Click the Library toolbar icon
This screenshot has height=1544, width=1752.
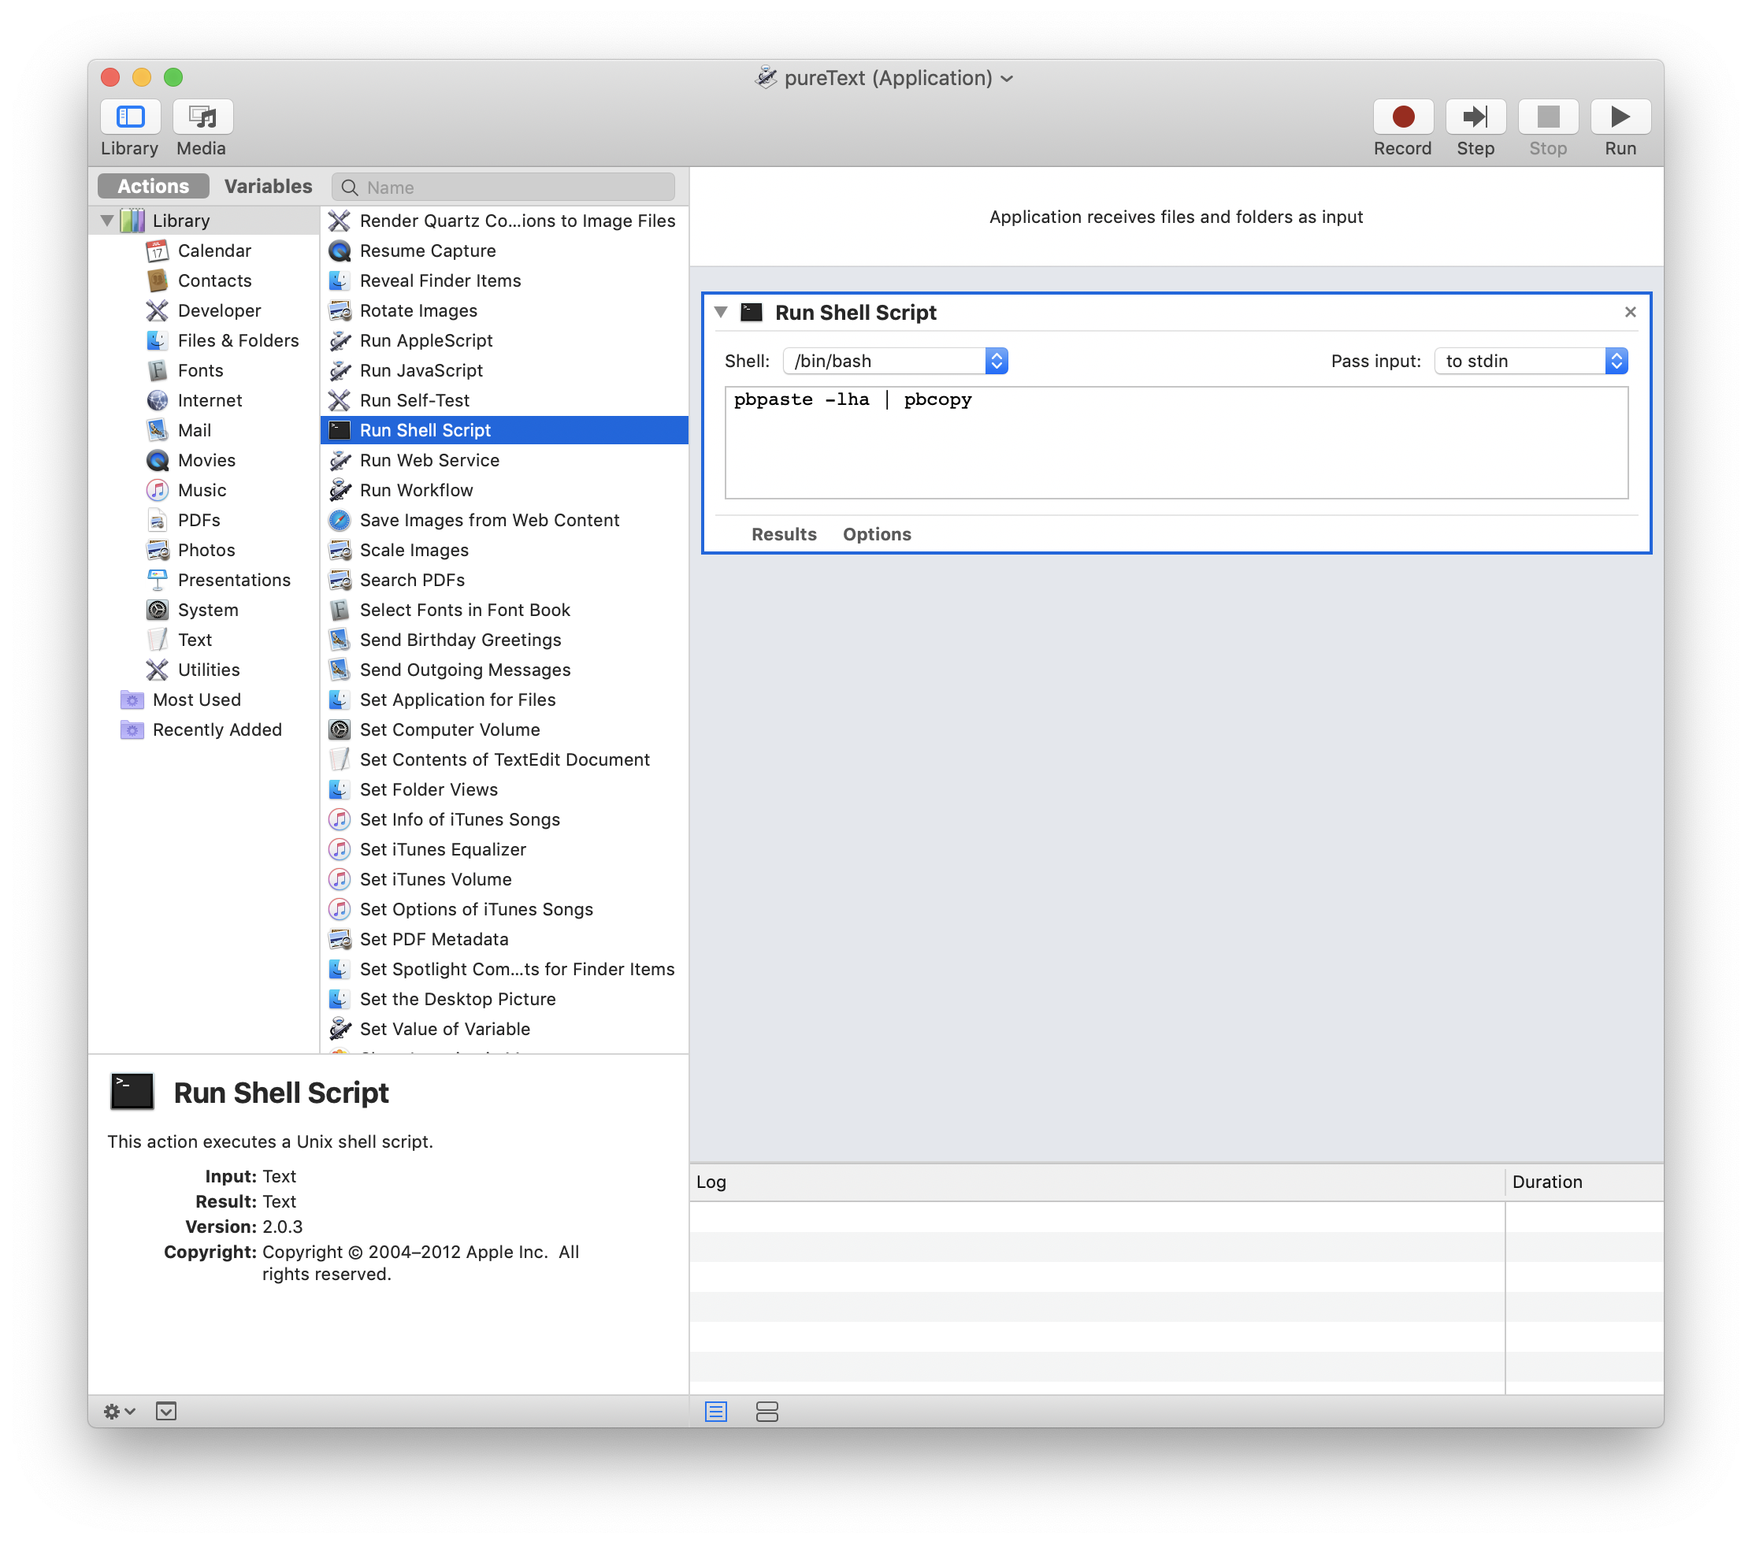pyautogui.click(x=129, y=117)
